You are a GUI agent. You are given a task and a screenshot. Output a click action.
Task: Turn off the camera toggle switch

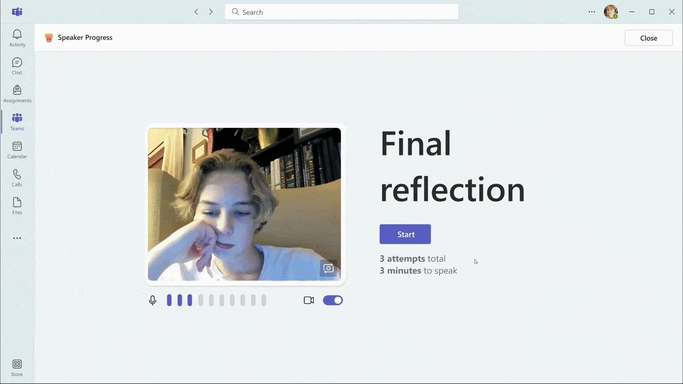coord(333,300)
